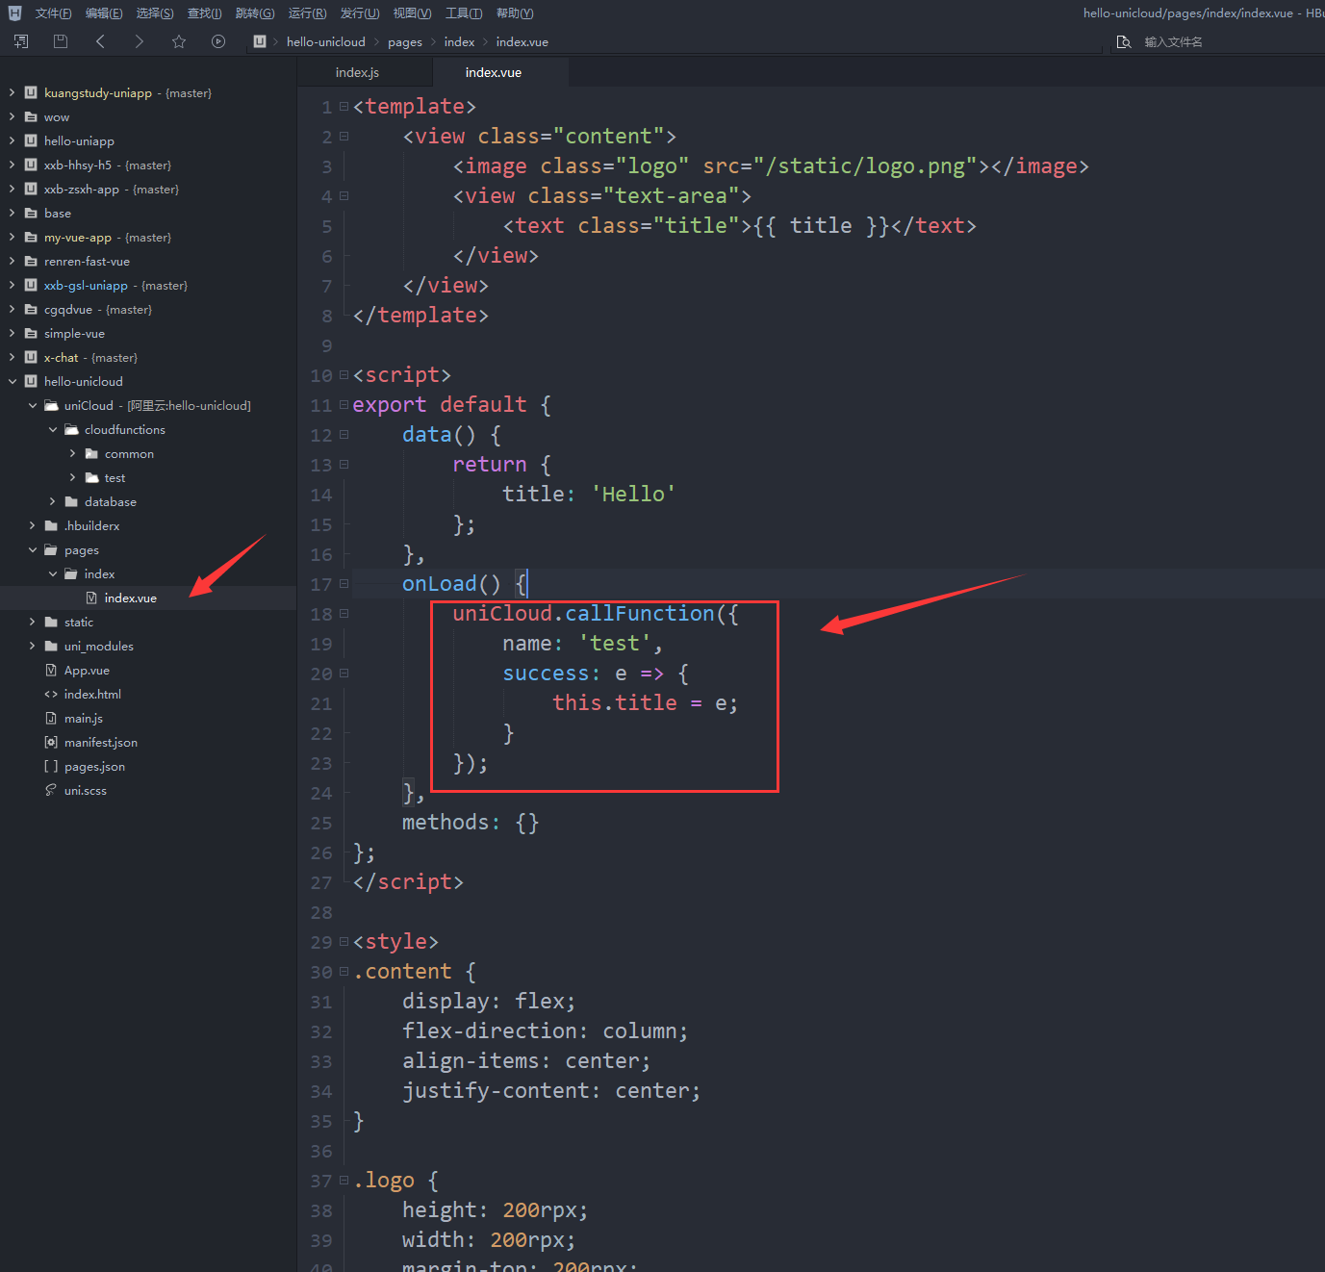Click the new file toolbar icon
The width and height of the screenshot is (1325, 1272).
tap(21, 41)
